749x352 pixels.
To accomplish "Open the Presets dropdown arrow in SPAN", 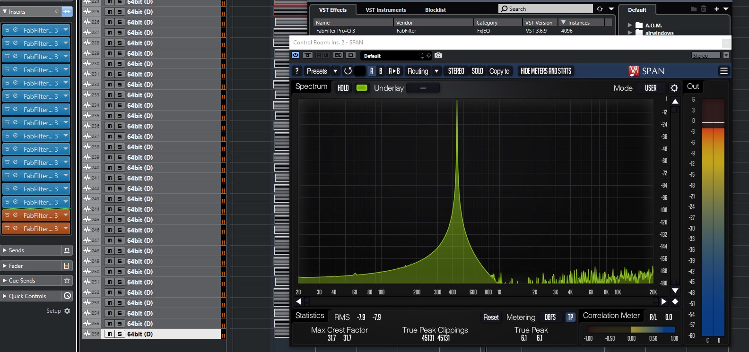I will pos(335,71).
